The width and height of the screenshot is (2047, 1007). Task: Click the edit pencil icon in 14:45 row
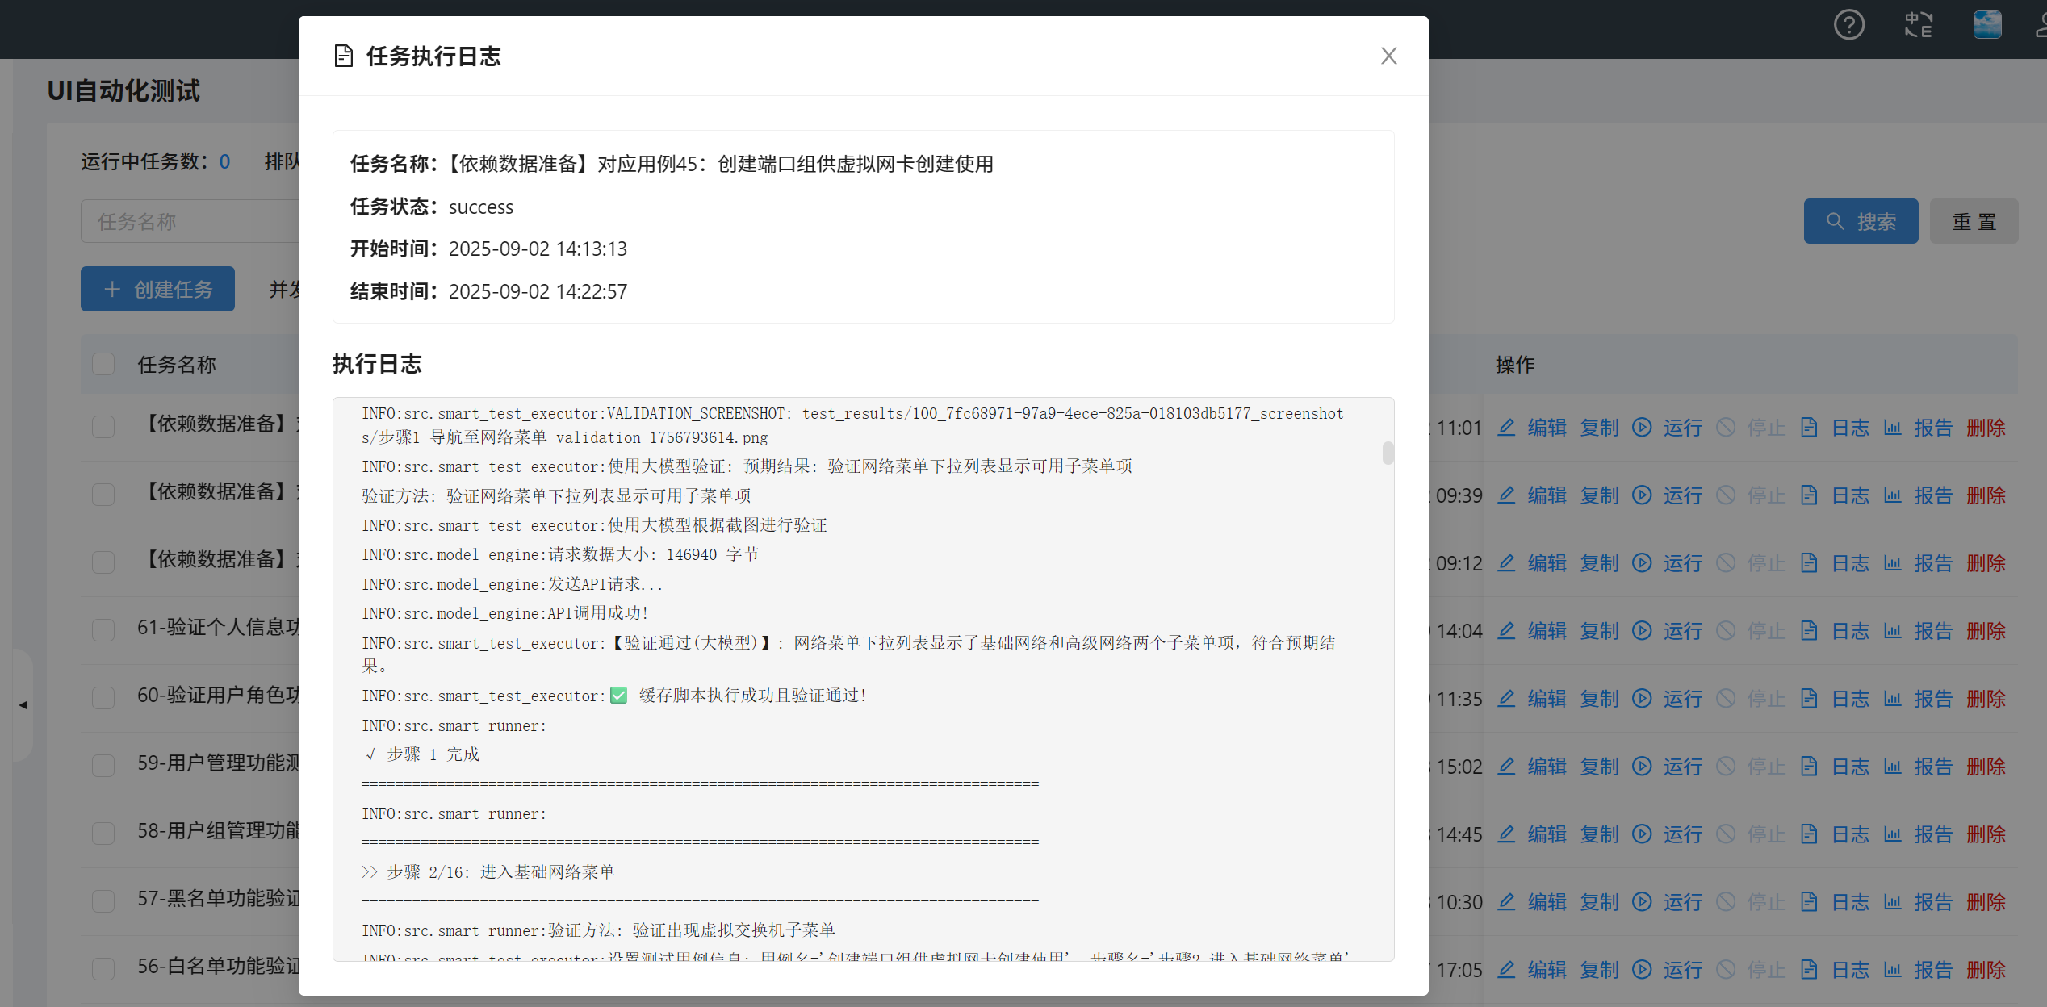pos(1506,834)
